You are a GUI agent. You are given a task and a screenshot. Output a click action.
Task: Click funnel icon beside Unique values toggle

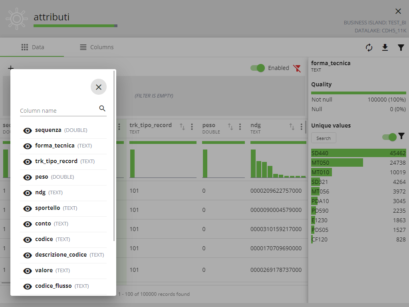tap(401, 136)
